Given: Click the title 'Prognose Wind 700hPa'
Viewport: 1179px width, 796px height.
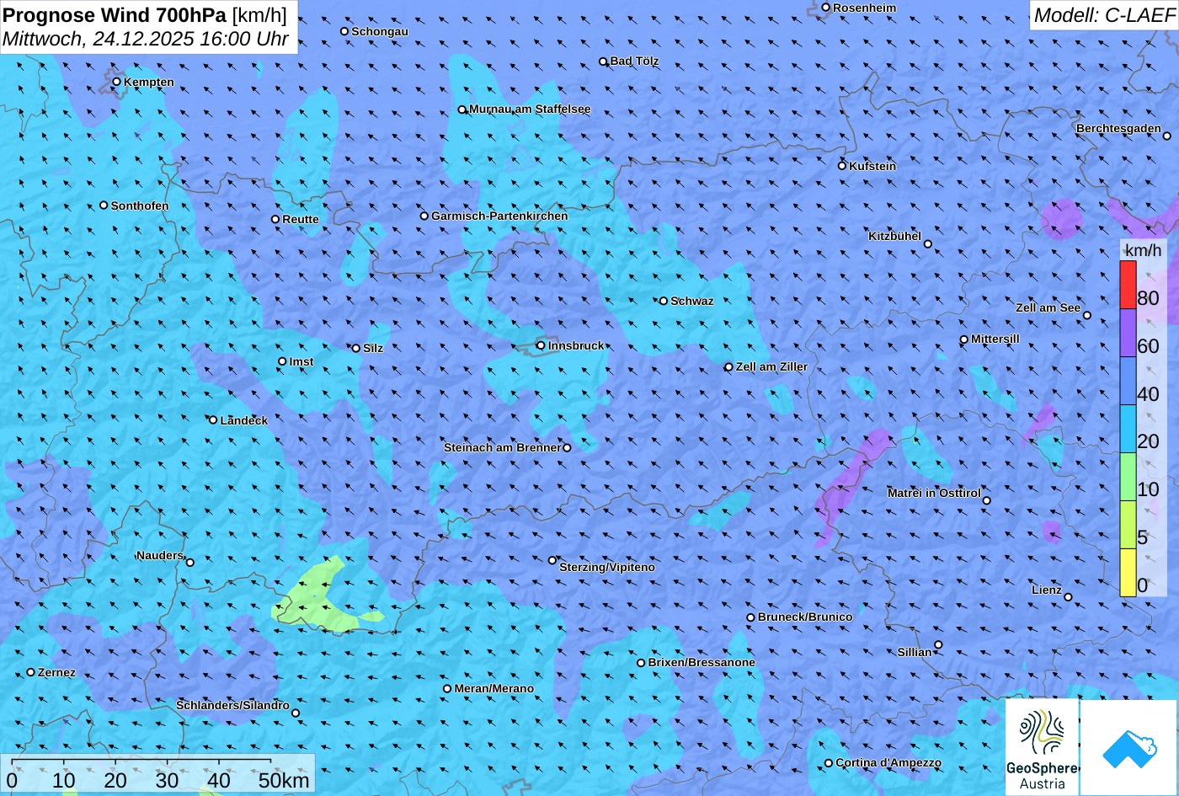Looking at the screenshot, I should click(115, 14).
